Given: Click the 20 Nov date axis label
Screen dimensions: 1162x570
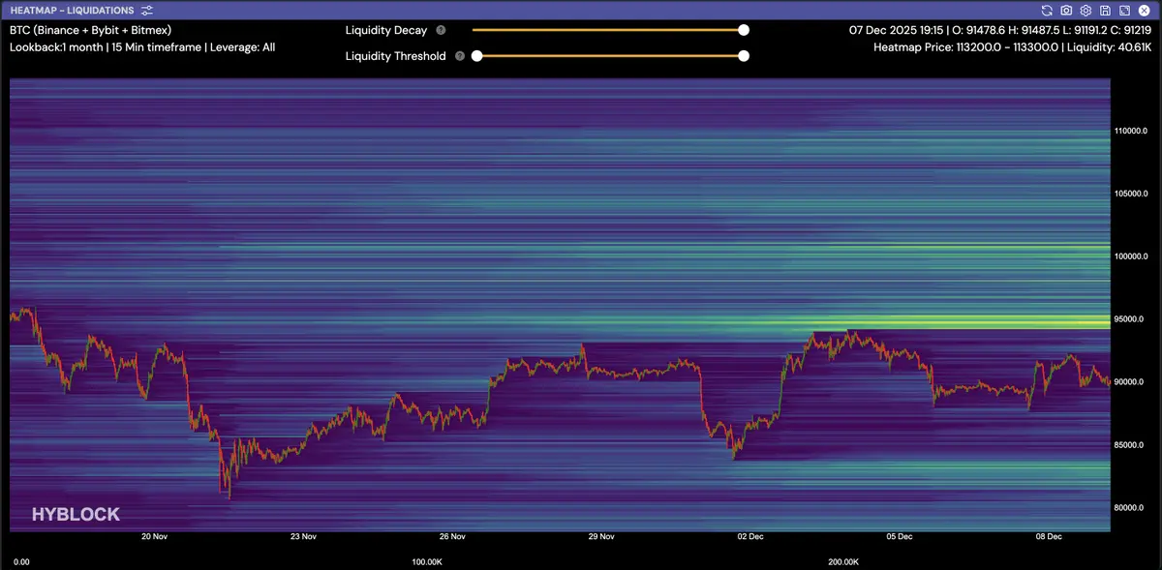Looking at the screenshot, I should 154,536.
